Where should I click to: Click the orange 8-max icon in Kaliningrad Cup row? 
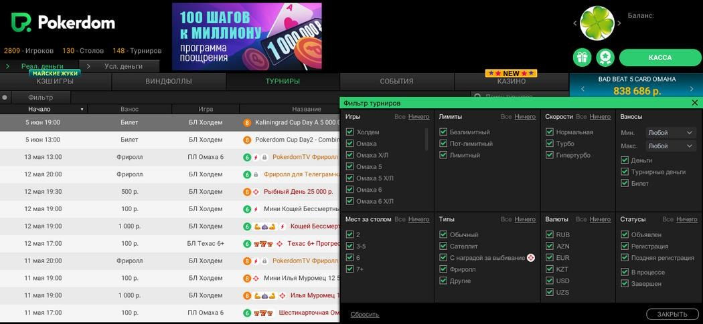(246, 123)
